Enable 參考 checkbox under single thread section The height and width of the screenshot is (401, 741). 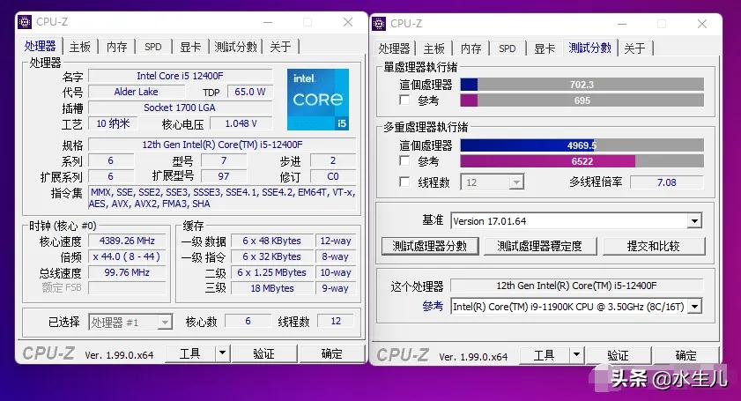[404, 100]
